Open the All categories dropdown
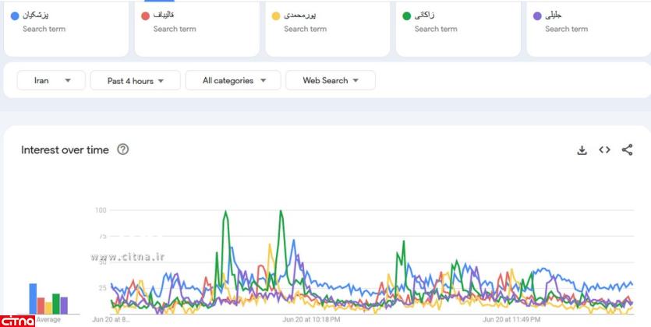Image resolution: width=651 pixels, height=327 pixels. (234, 81)
